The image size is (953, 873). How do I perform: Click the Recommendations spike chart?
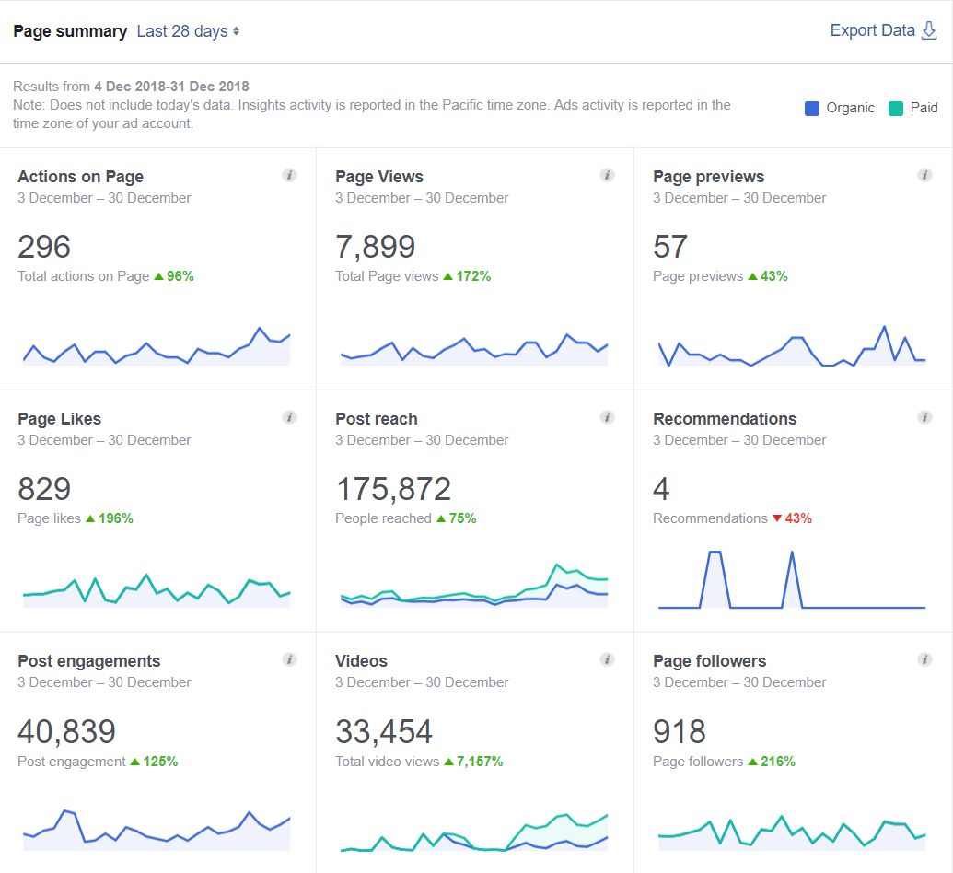tap(792, 580)
